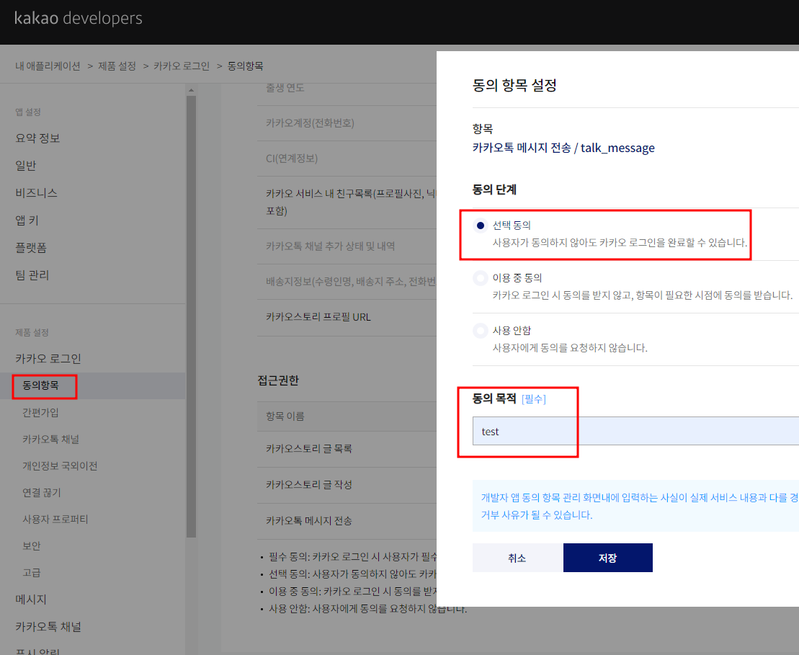
Task: Open 내 애플리케이션 breadcrumb link
Action: coord(48,66)
